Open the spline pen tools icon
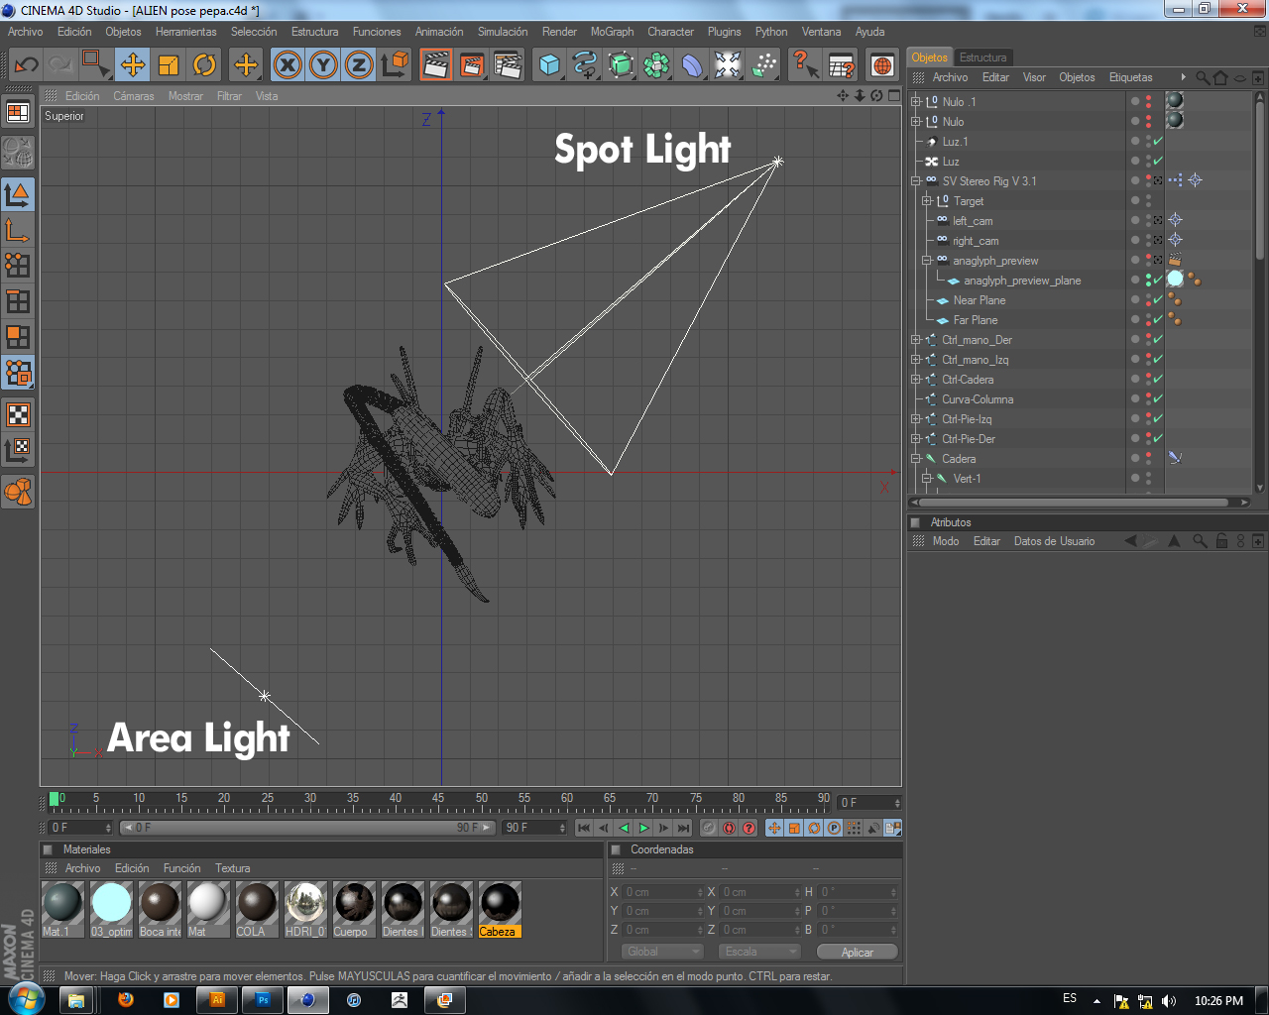Viewport: 1269px width, 1015px height. click(x=585, y=65)
